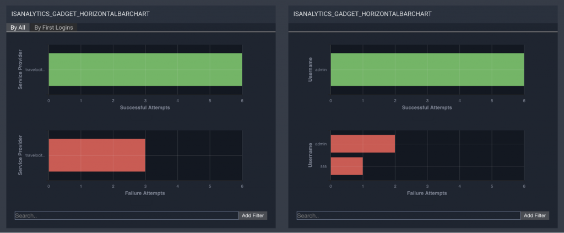This screenshot has width=564, height=233.
Task: Click Failure Attempts axis title in Username chart
Action: click(x=427, y=193)
